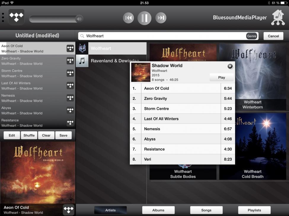Tap the BluesoundMediaPlayer name
The width and height of the screenshot is (289, 216).
pos(240,18)
